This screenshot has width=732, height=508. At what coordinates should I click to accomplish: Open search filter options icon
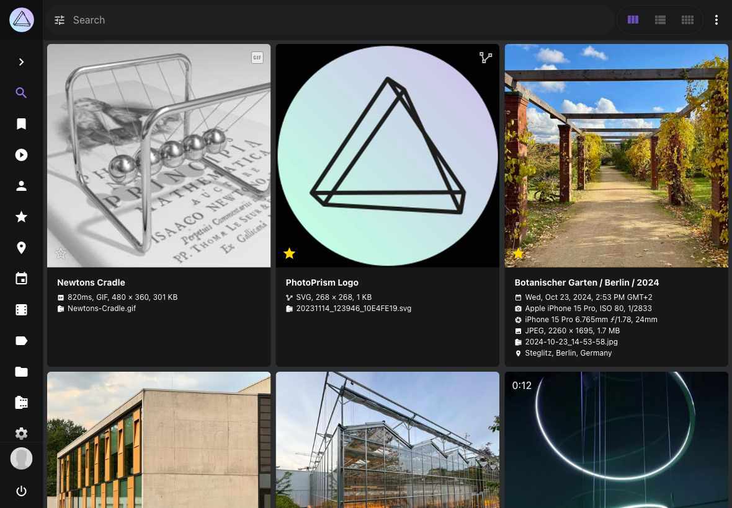[60, 20]
